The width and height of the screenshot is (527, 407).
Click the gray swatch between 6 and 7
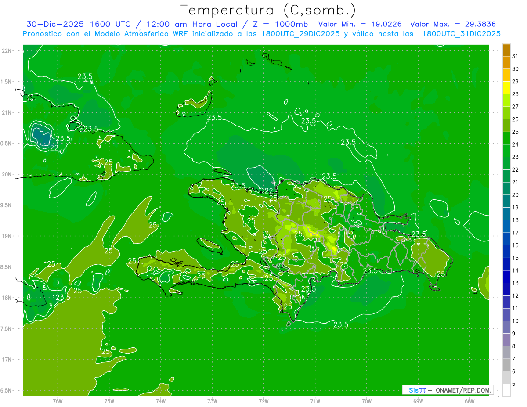click(506, 365)
